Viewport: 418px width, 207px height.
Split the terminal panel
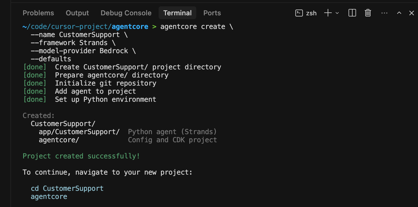(352, 13)
